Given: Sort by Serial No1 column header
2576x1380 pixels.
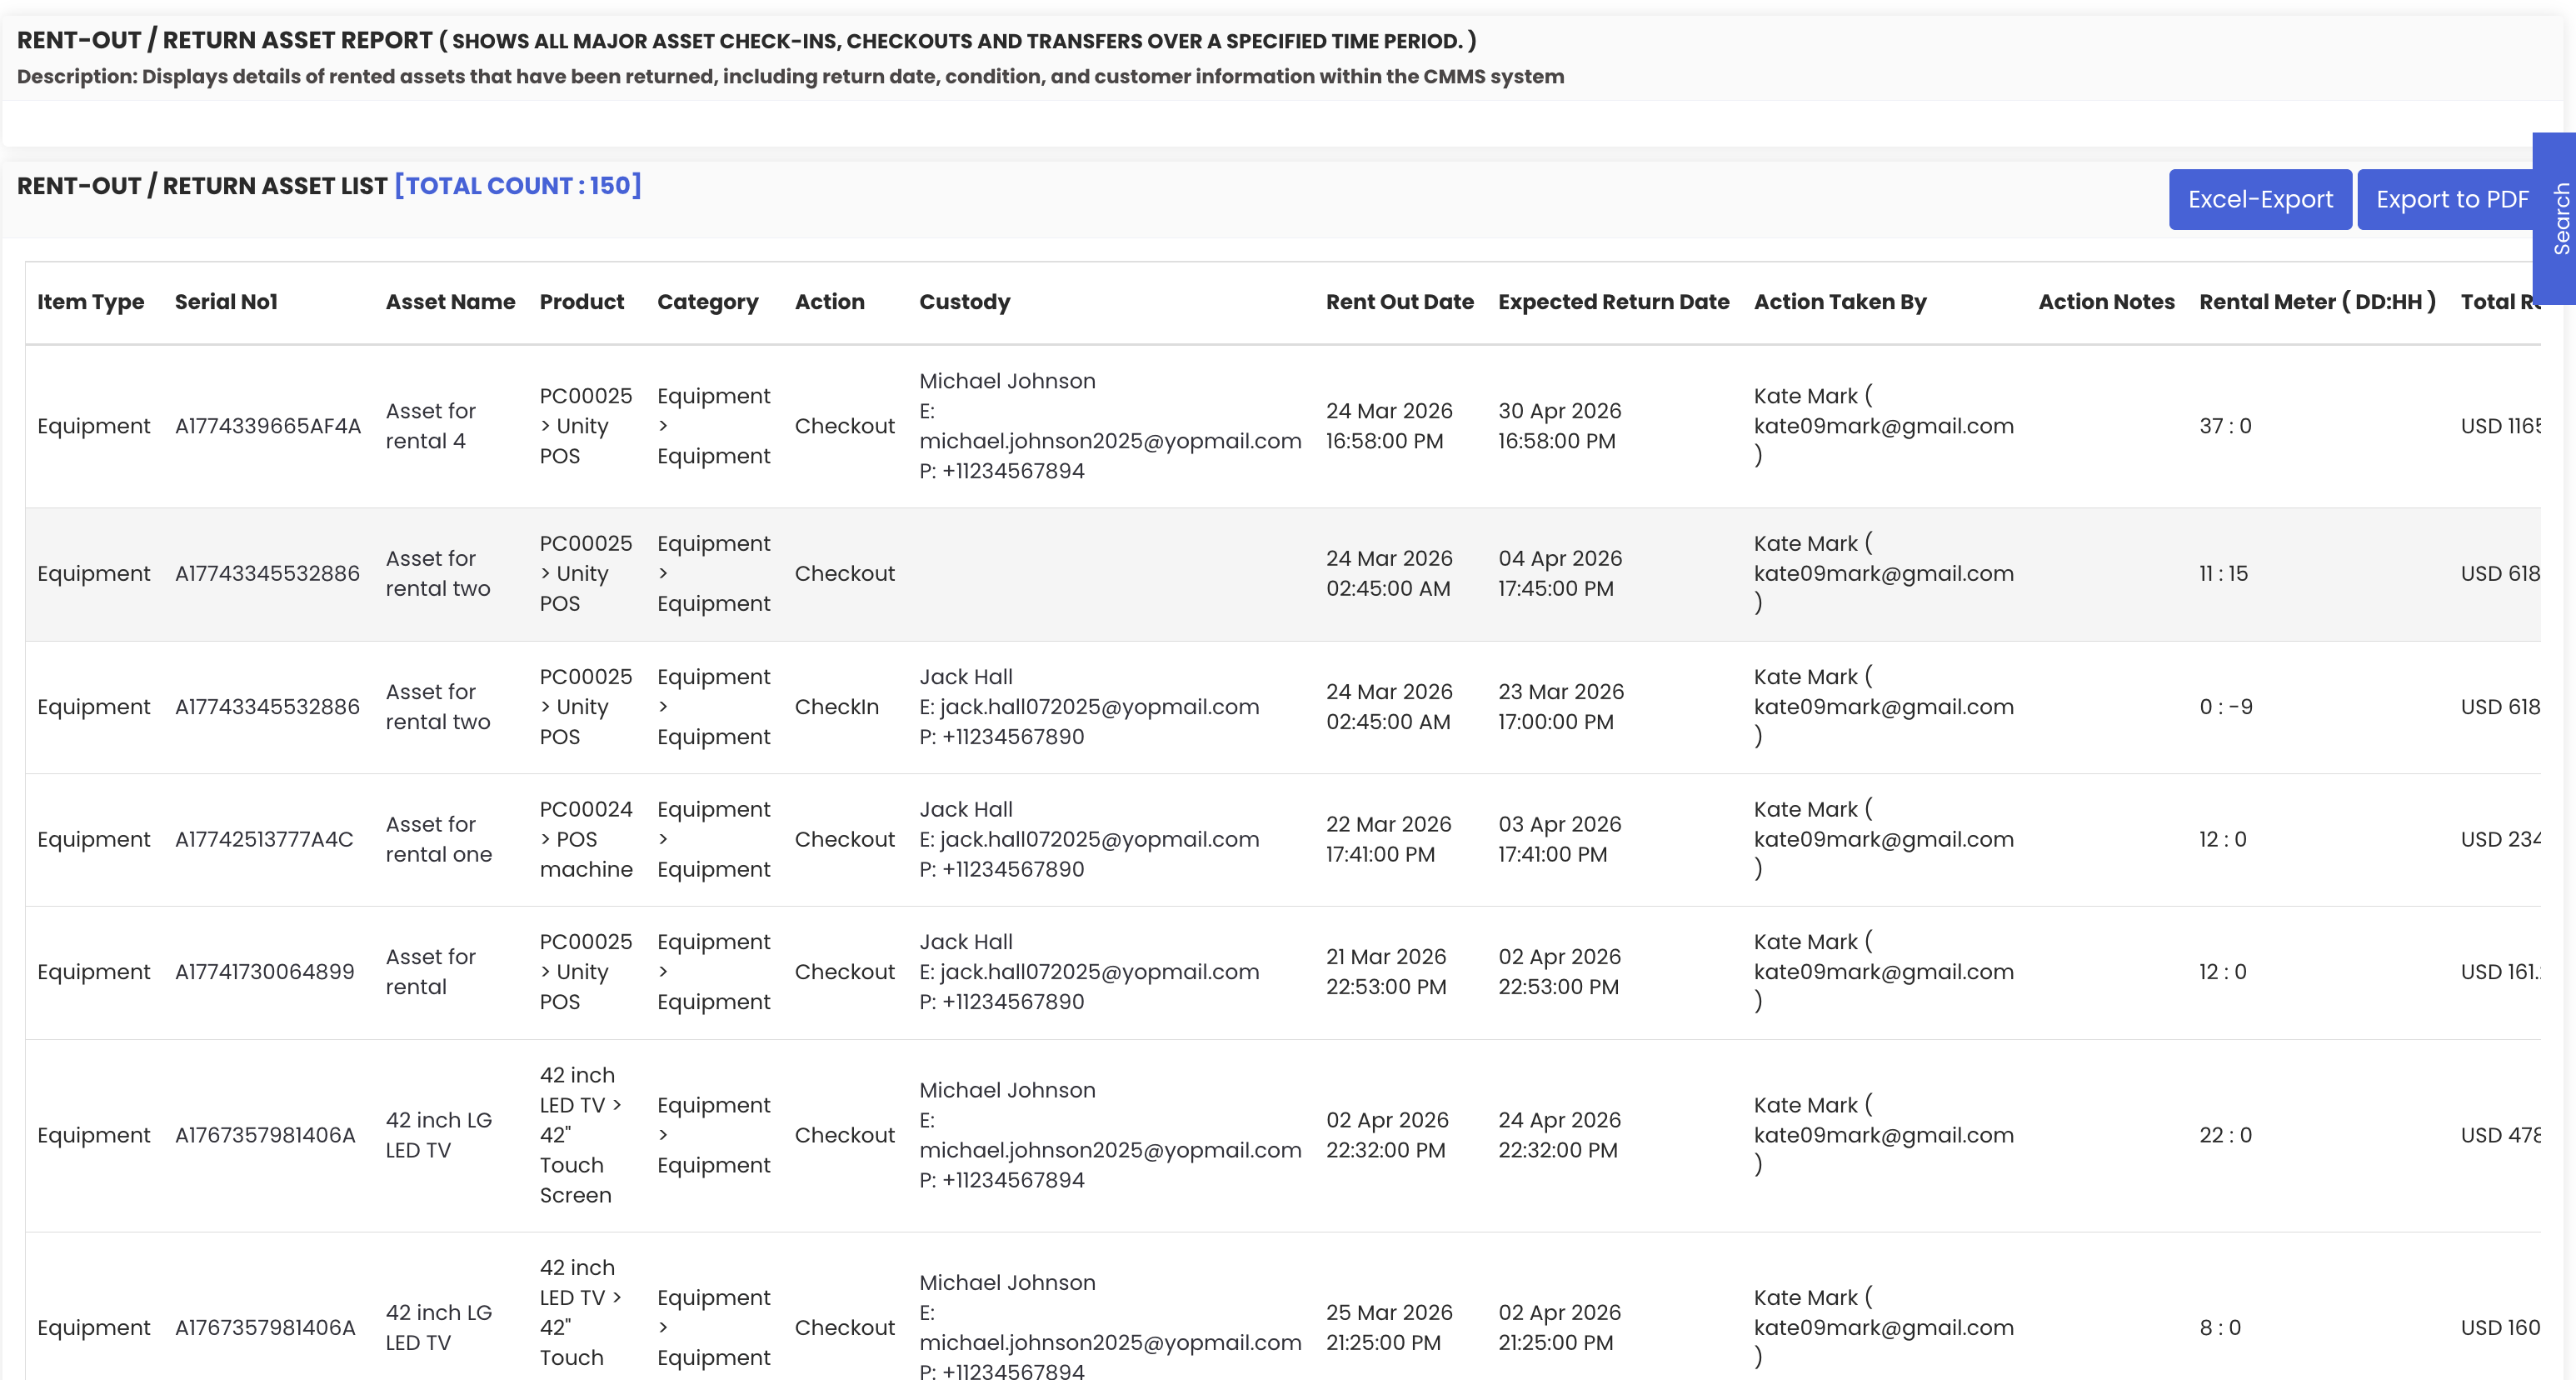Looking at the screenshot, I should (x=226, y=302).
